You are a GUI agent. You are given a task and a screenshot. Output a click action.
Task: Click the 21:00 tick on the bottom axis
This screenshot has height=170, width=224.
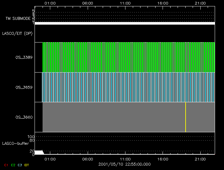pos(200,159)
